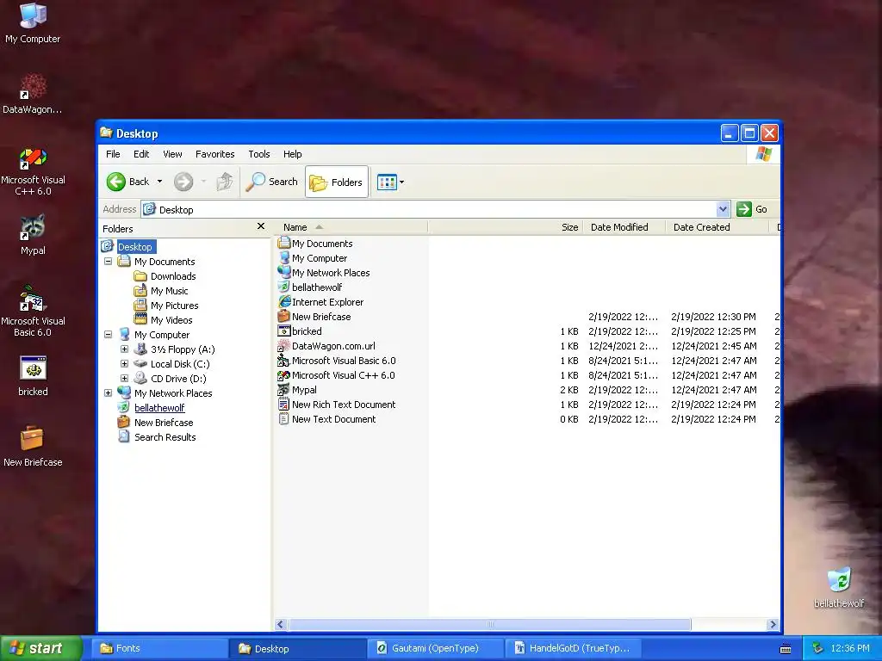Image resolution: width=882 pixels, height=661 pixels.
Task: Select Microsoft Visual Basic 6.0 in list
Action: (x=337, y=361)
